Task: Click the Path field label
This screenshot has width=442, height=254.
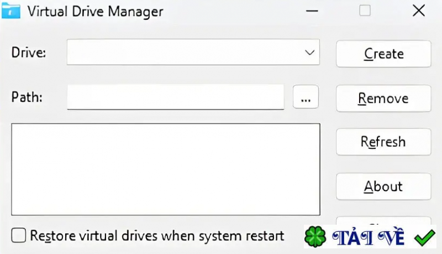Action: (27, 97)
